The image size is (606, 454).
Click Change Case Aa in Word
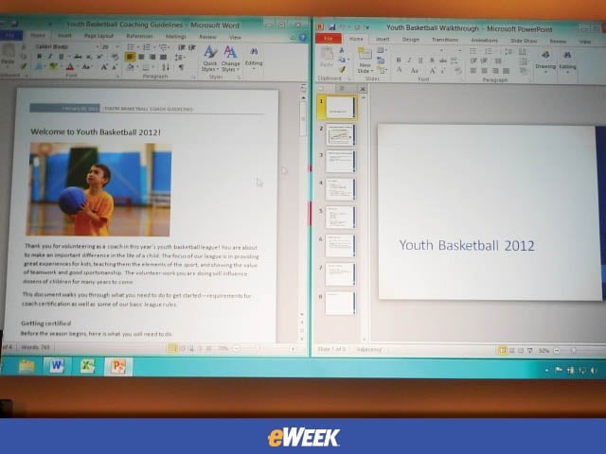coord(86,67)
